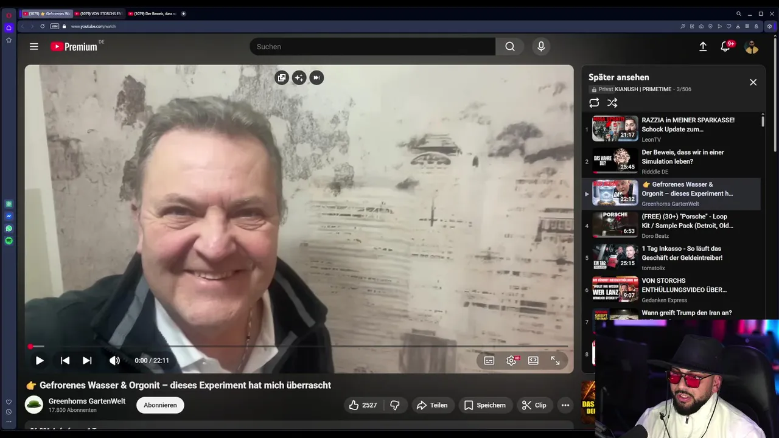Toggle playlist loop

point(594,103)
